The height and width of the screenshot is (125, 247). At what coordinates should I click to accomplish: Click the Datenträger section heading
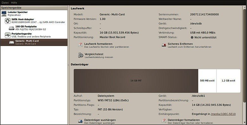79,64
